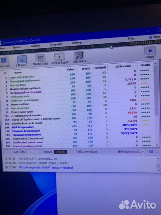Screen dimensions: 161x215
Task: Click scroll-up arrow of the log panel
Action: click(158, 158)
